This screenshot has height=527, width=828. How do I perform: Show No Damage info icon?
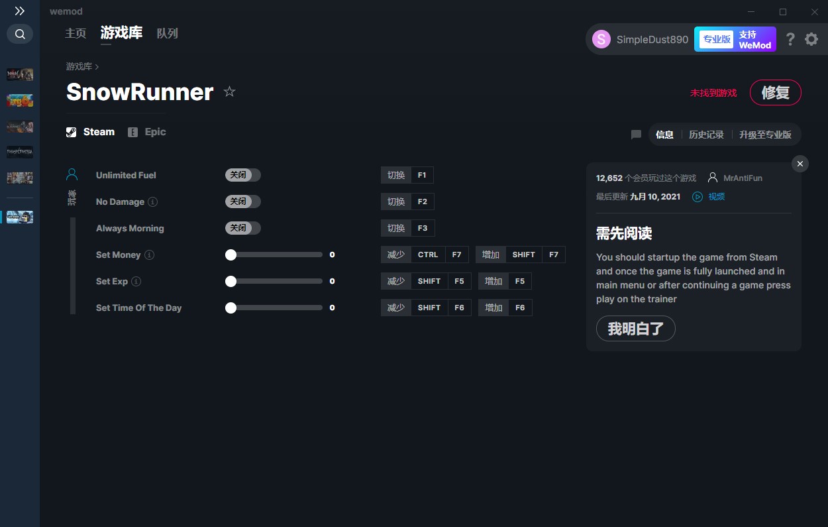153,202
